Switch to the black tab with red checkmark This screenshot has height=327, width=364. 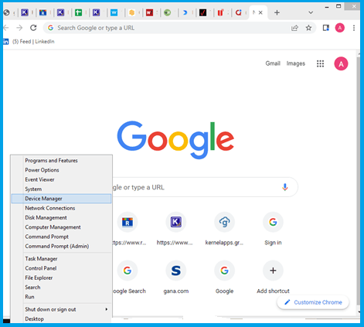coord(202,12)
